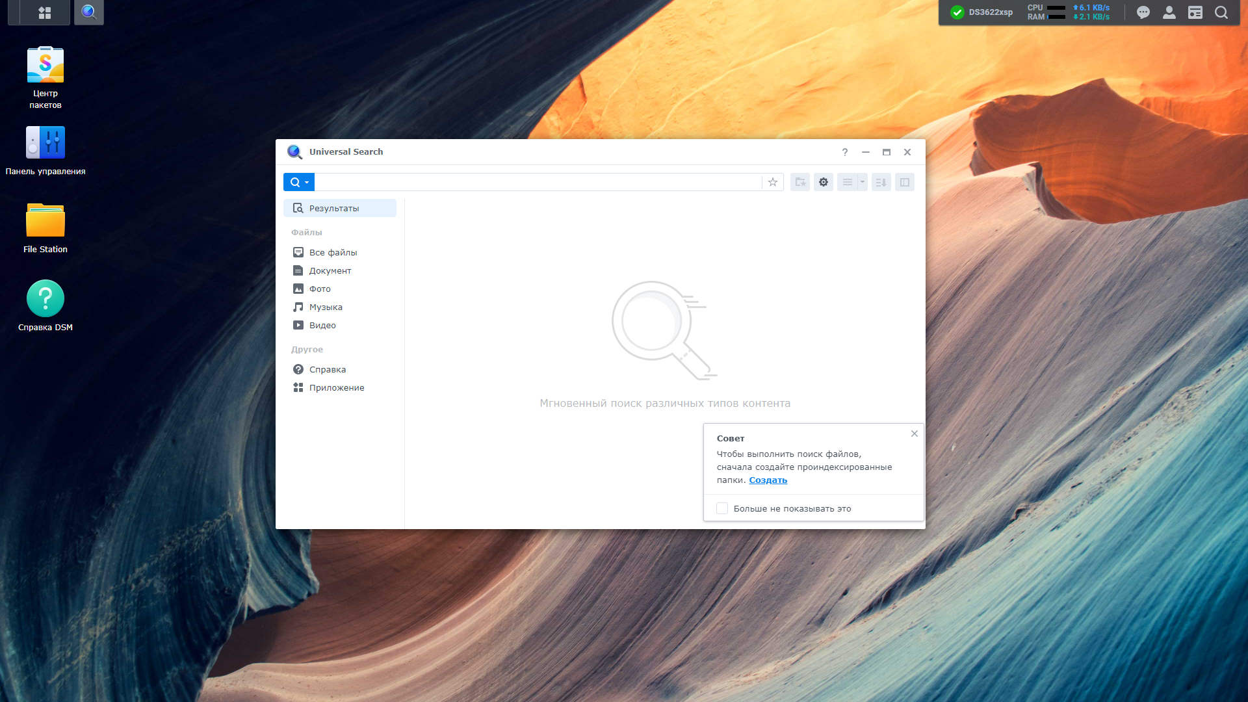
Task: Select Документ category
Action: click(x=340, y=270)
